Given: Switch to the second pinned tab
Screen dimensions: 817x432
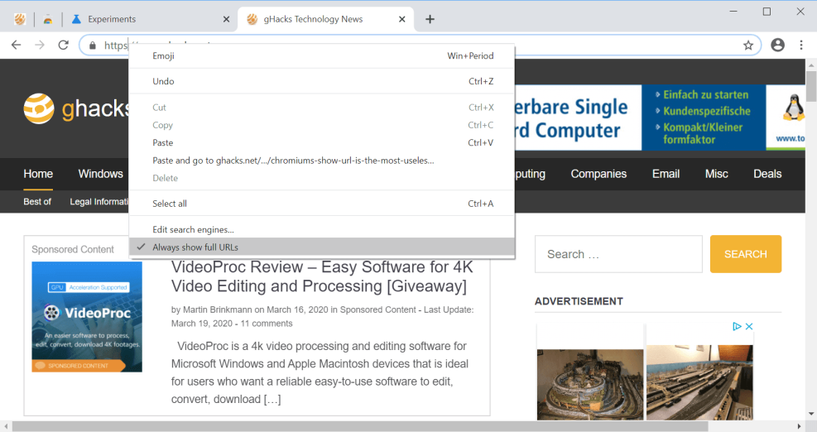Looking at the screenshot, I should coord(48,19).
